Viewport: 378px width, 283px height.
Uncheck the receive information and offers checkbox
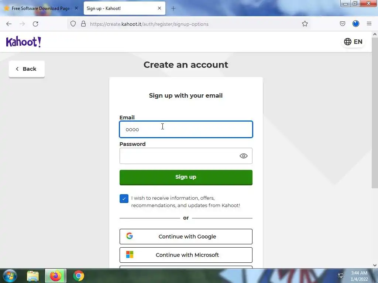coord(124,199)
